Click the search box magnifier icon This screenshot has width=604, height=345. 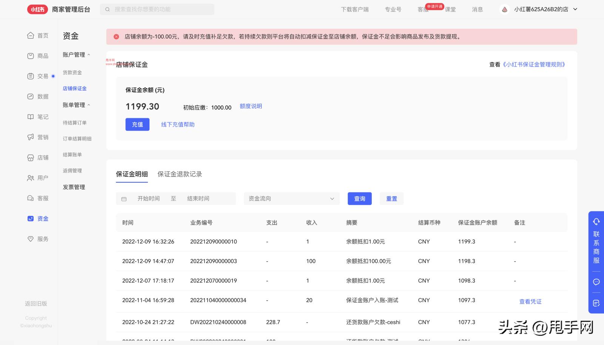coord(108,9)
